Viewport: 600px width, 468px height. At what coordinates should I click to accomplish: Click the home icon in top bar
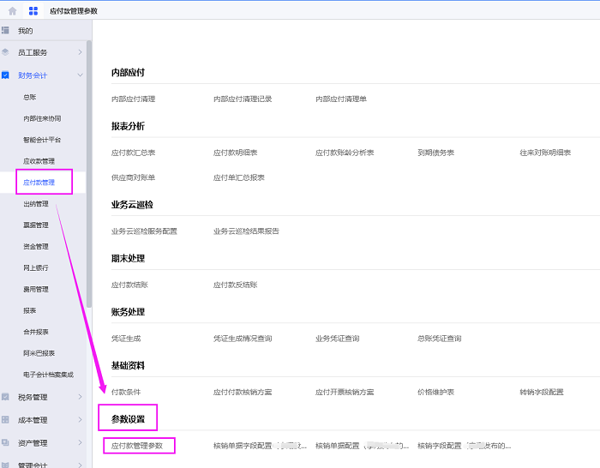pyautogui.click(x=12, y=10)
